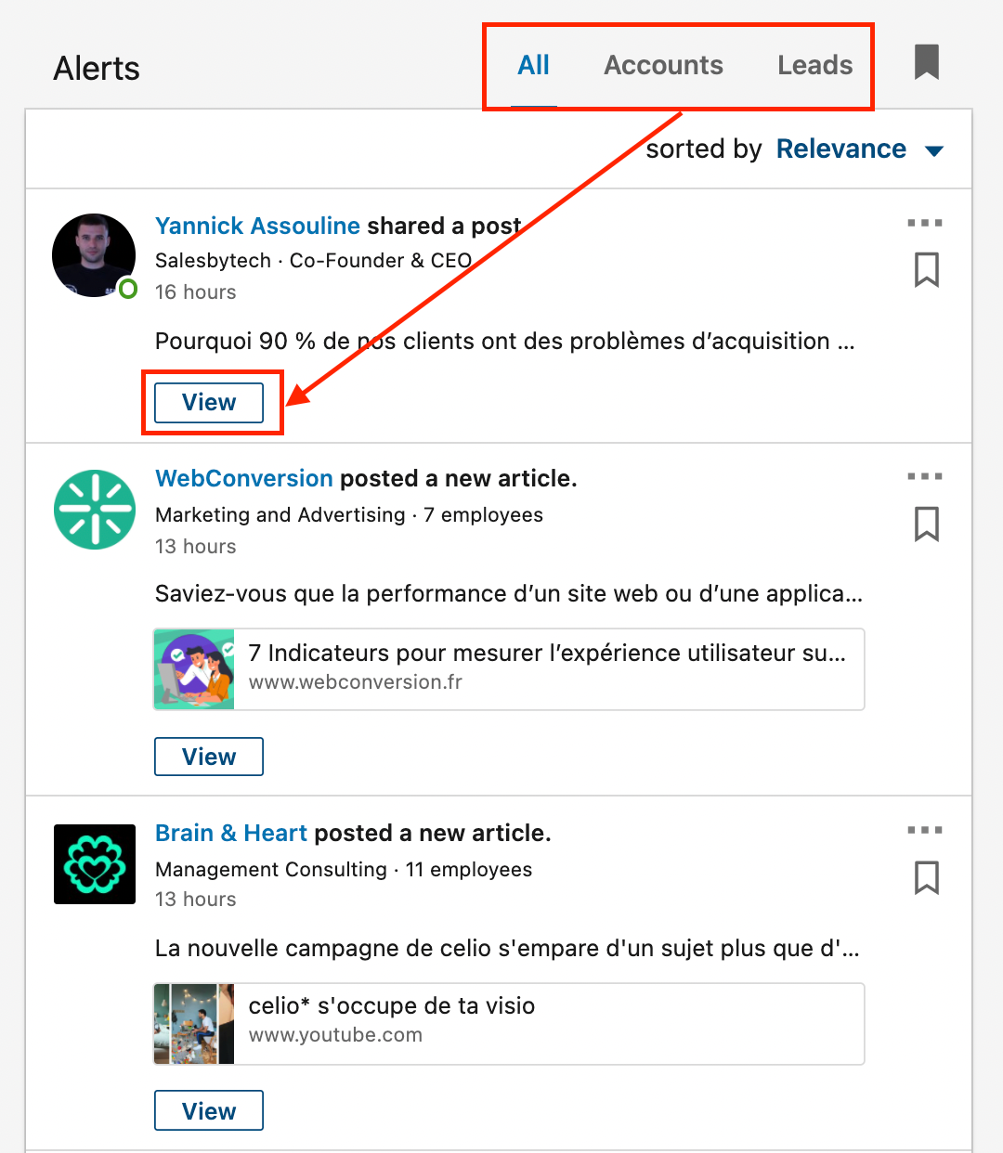Click 'Marketing and Advertising · 7 employees' text
The height and width of the screenshot is (1153, 1003).
(x=348, y=514)
